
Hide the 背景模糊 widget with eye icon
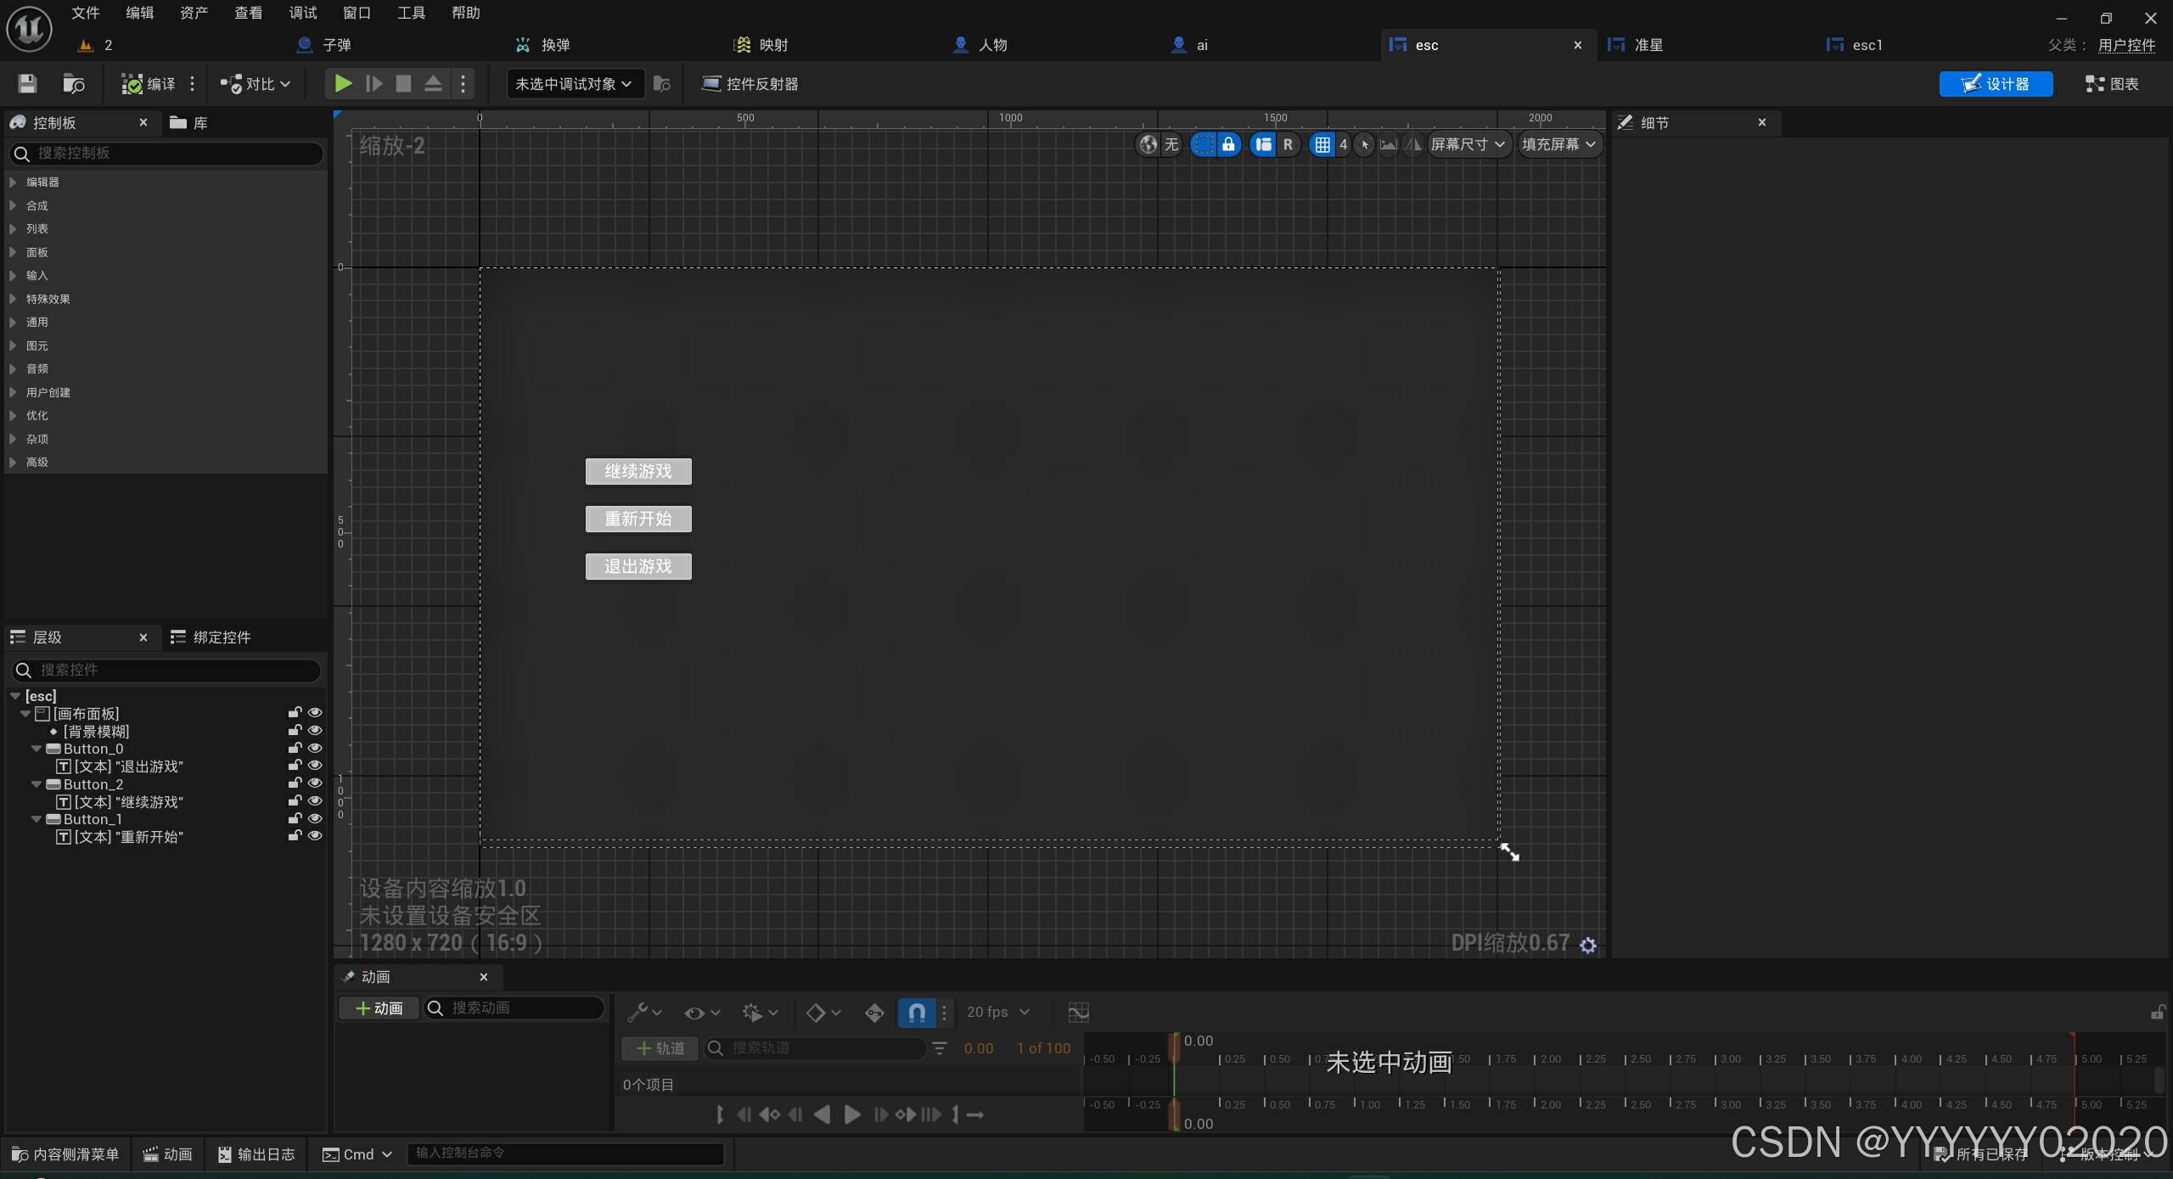[x=315, y=731]
